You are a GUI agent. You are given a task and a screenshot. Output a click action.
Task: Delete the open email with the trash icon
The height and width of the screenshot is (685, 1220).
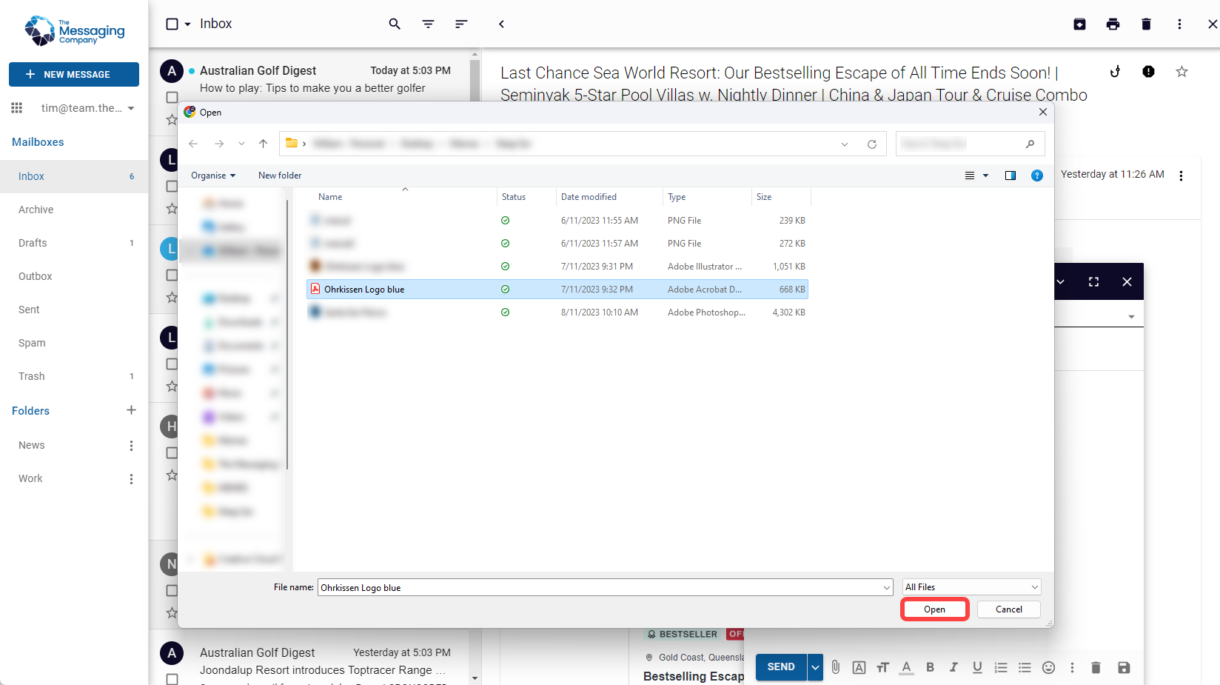[1146, 24]
